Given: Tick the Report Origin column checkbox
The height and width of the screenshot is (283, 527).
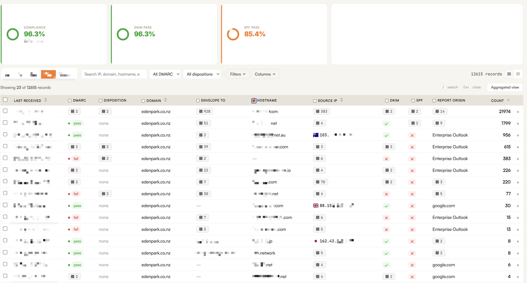Looking at the screenshot, I should (434, 100).
